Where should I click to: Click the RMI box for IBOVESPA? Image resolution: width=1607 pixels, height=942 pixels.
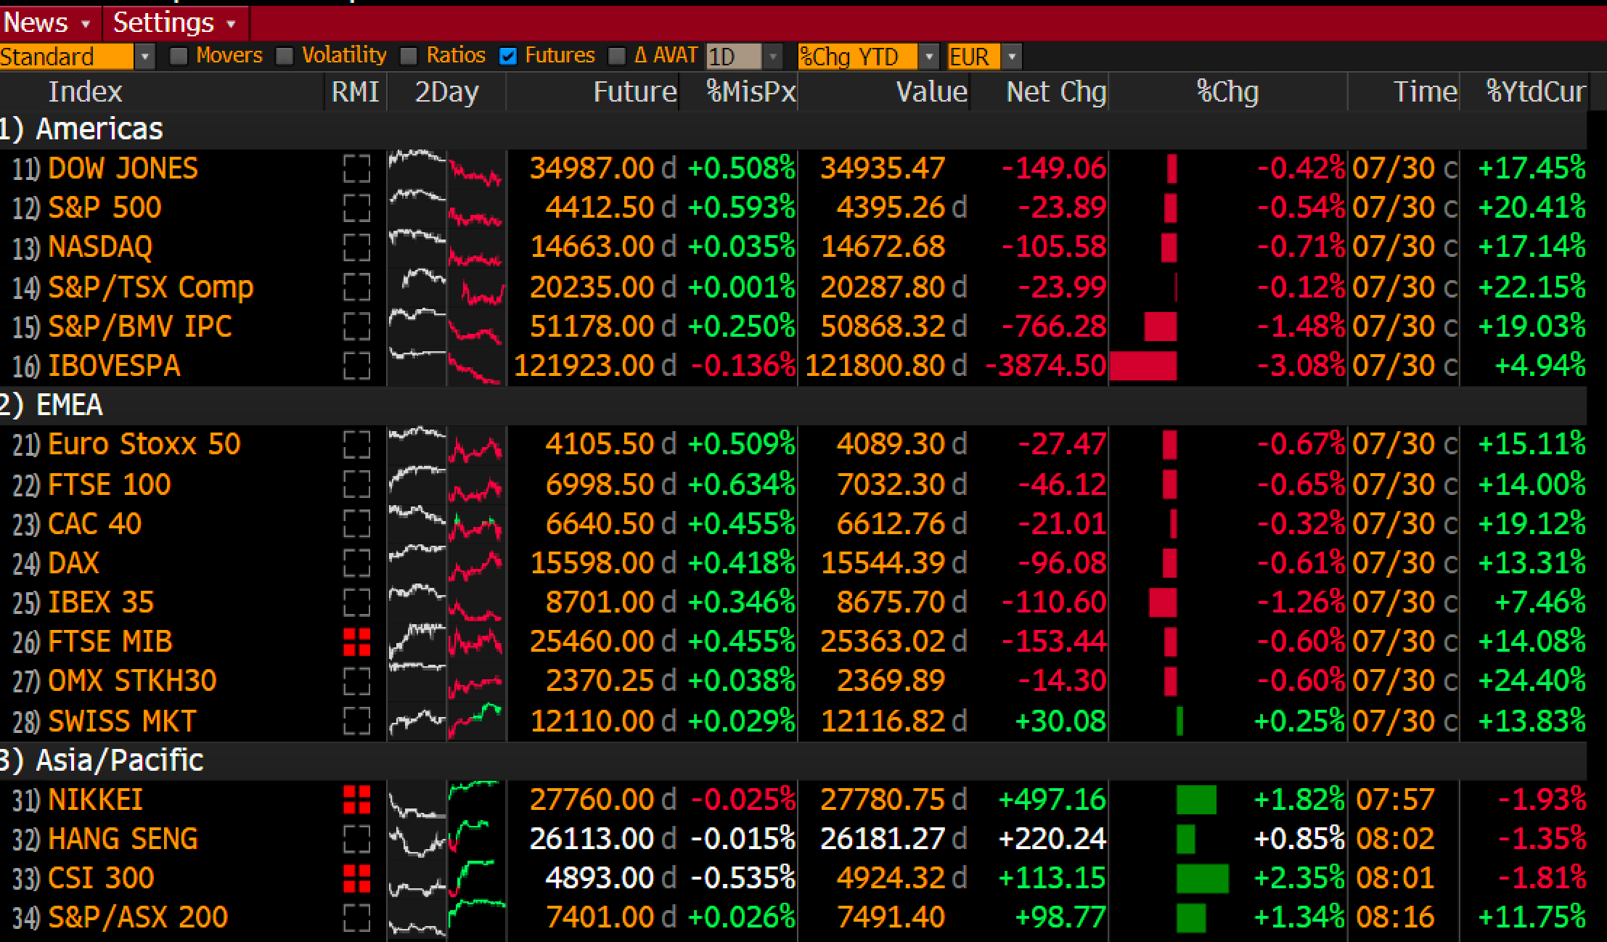pos(356,365)
